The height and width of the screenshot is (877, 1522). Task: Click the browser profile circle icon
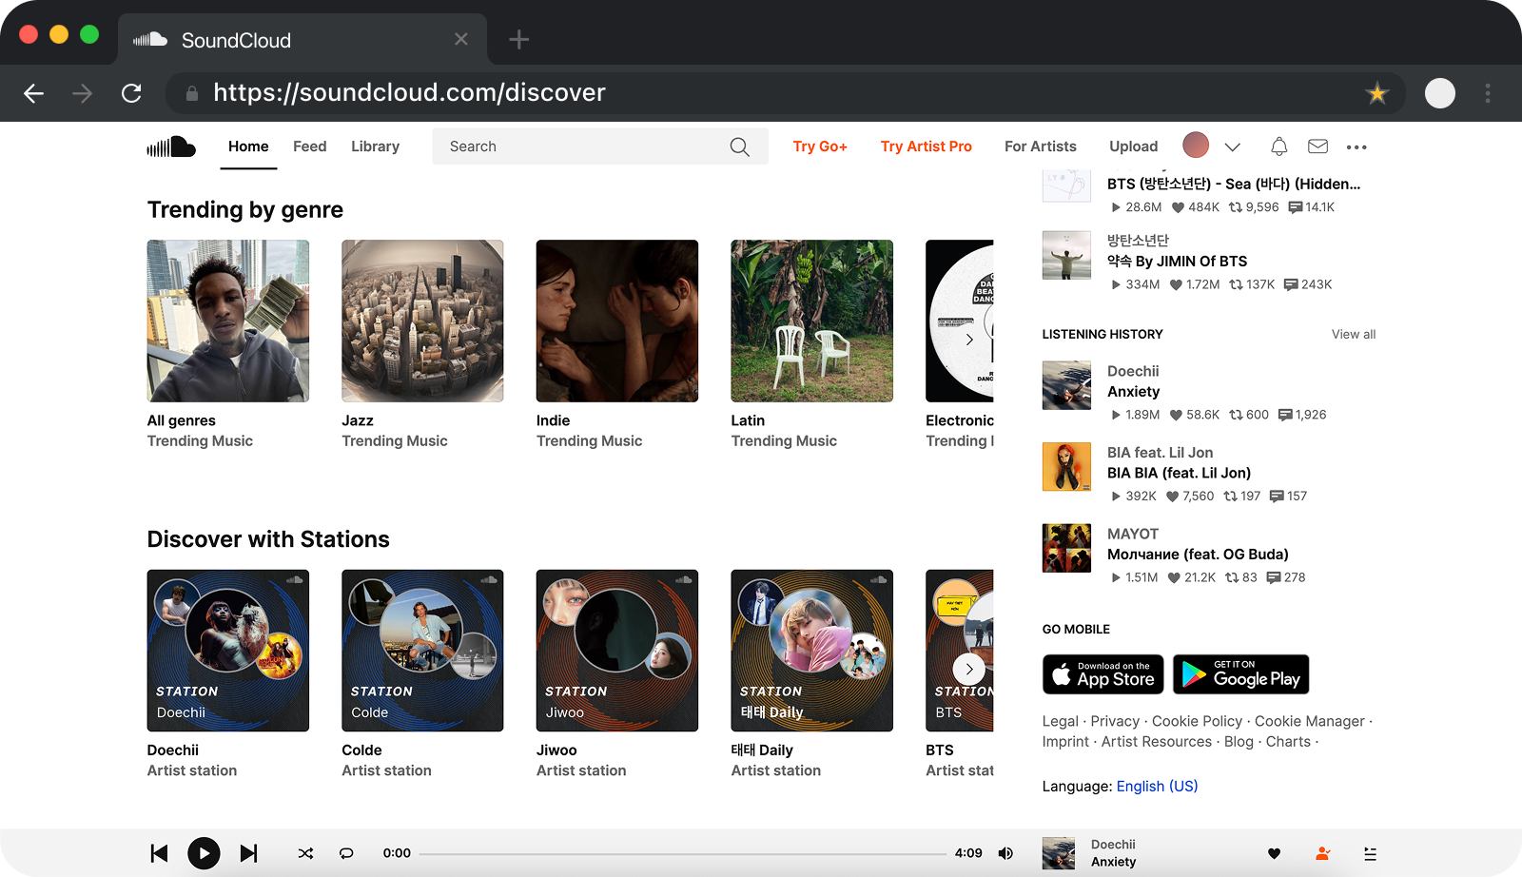tap(1439, 93)
